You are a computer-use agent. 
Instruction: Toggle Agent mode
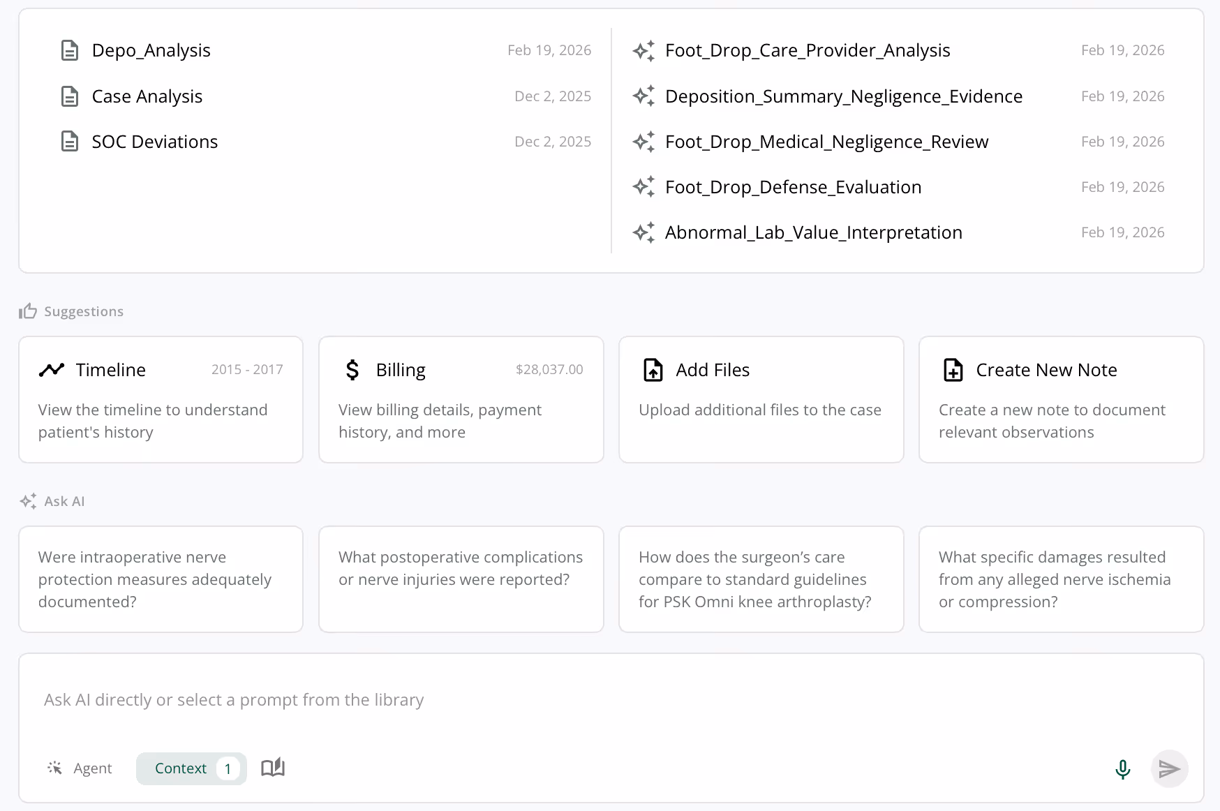point(79,768)
